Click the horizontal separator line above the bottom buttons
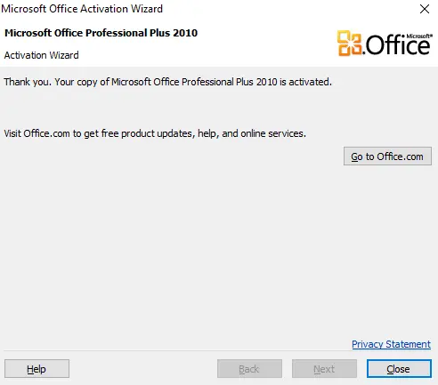This screenshot has width=438, height=385. tap(217, 351)
